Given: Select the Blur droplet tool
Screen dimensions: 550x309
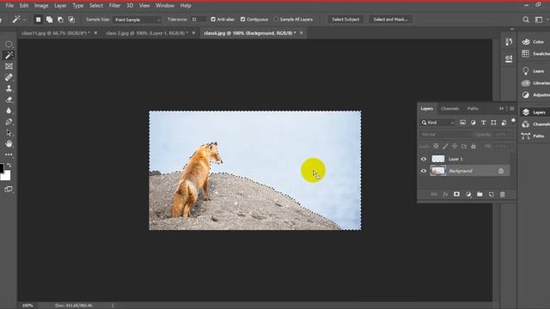Looking at the screenshot, I should tap(9, 111).
